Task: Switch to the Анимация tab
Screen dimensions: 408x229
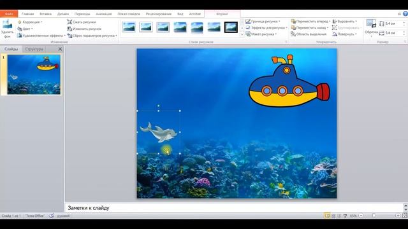Action: [x=103, y=14]
